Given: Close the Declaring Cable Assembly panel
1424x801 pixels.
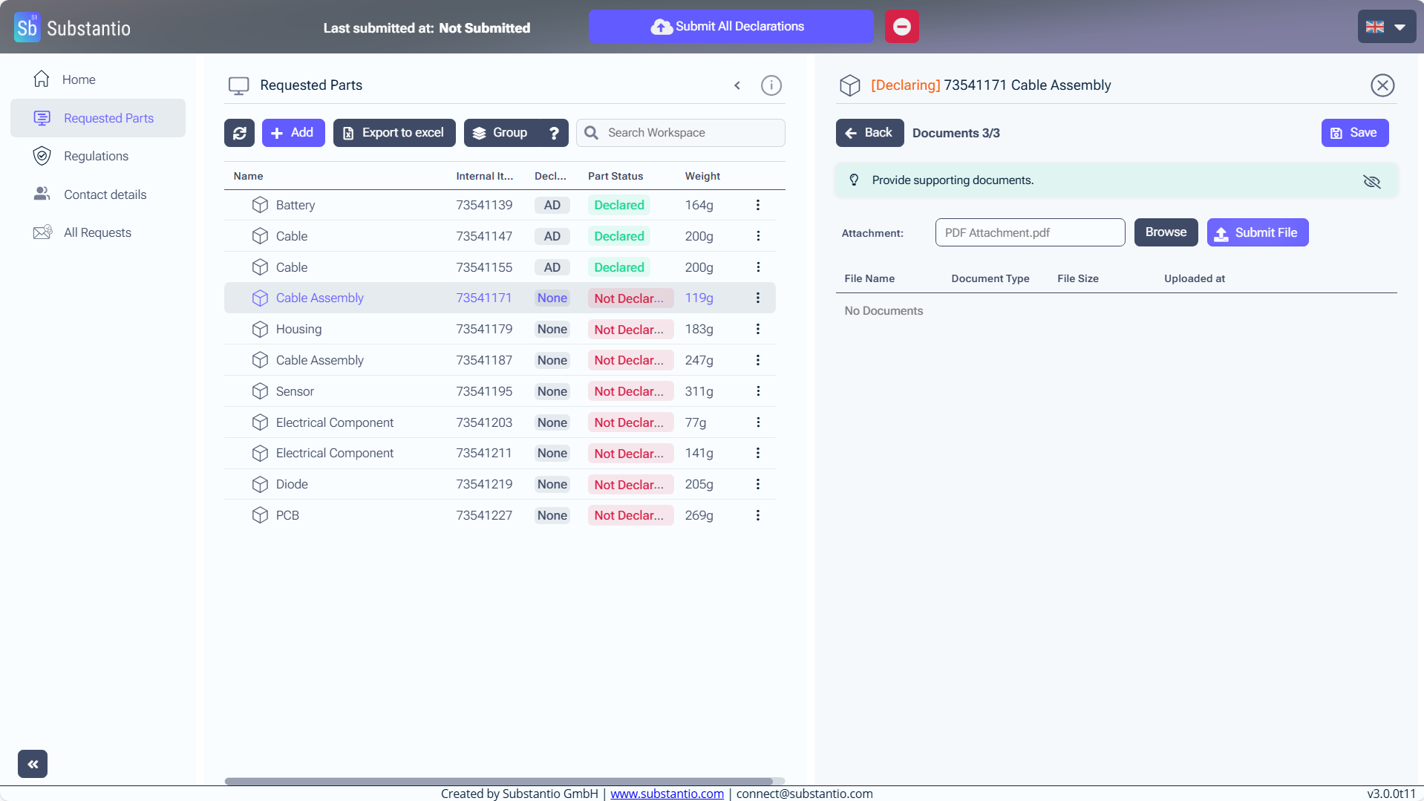Looking at the screenshot, I should (1382, 85).
